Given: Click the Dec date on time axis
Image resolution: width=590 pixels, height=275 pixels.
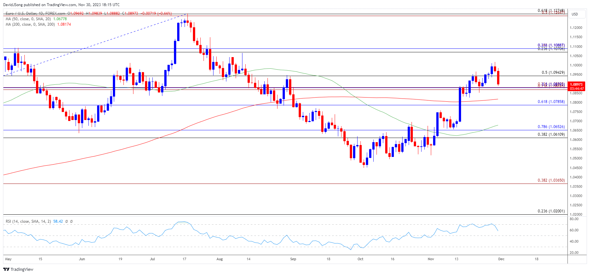Looking at the screenshot, I should 501,259.
